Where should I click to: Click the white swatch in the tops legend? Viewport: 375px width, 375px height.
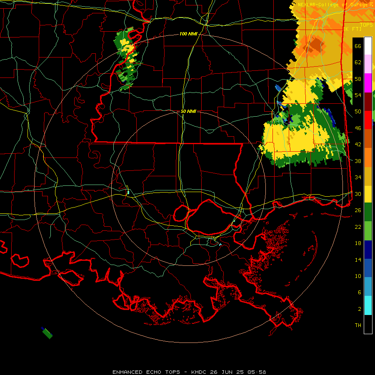[x=368, y=46]
